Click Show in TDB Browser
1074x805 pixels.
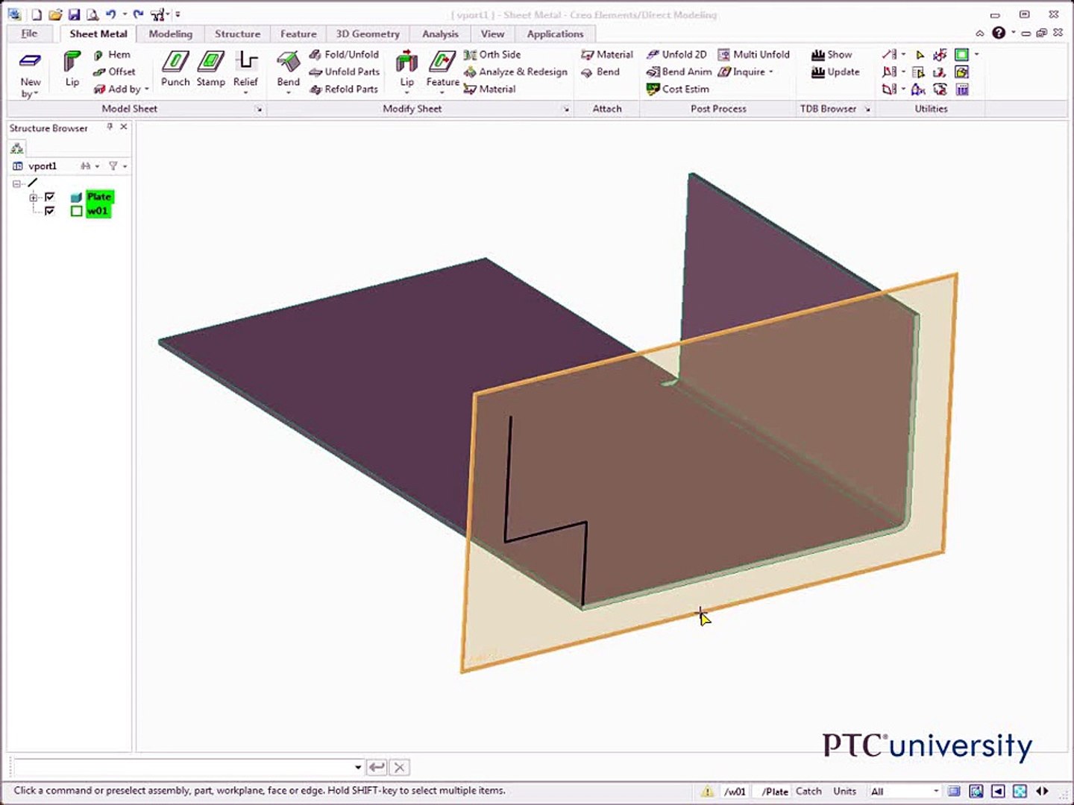click(831, 54)
